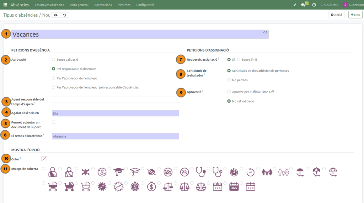Open the chat messages icon
The height and width of the screenshot is (203, 364).
[303, 5]
